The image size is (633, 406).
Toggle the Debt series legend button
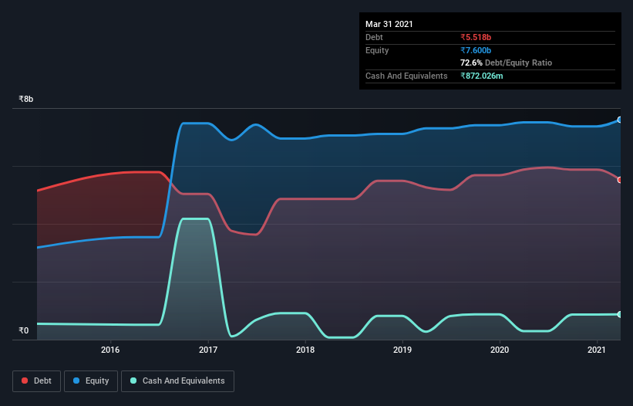coord(37,381)
